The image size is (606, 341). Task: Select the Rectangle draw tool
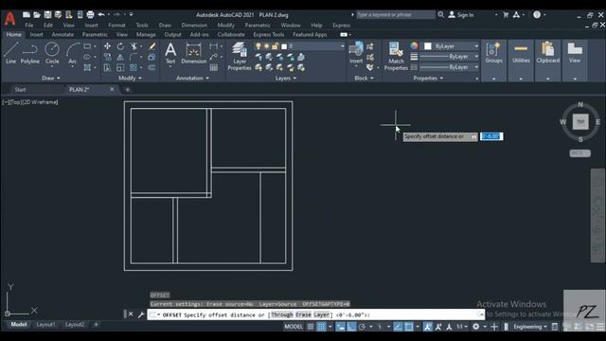[87, 46]
